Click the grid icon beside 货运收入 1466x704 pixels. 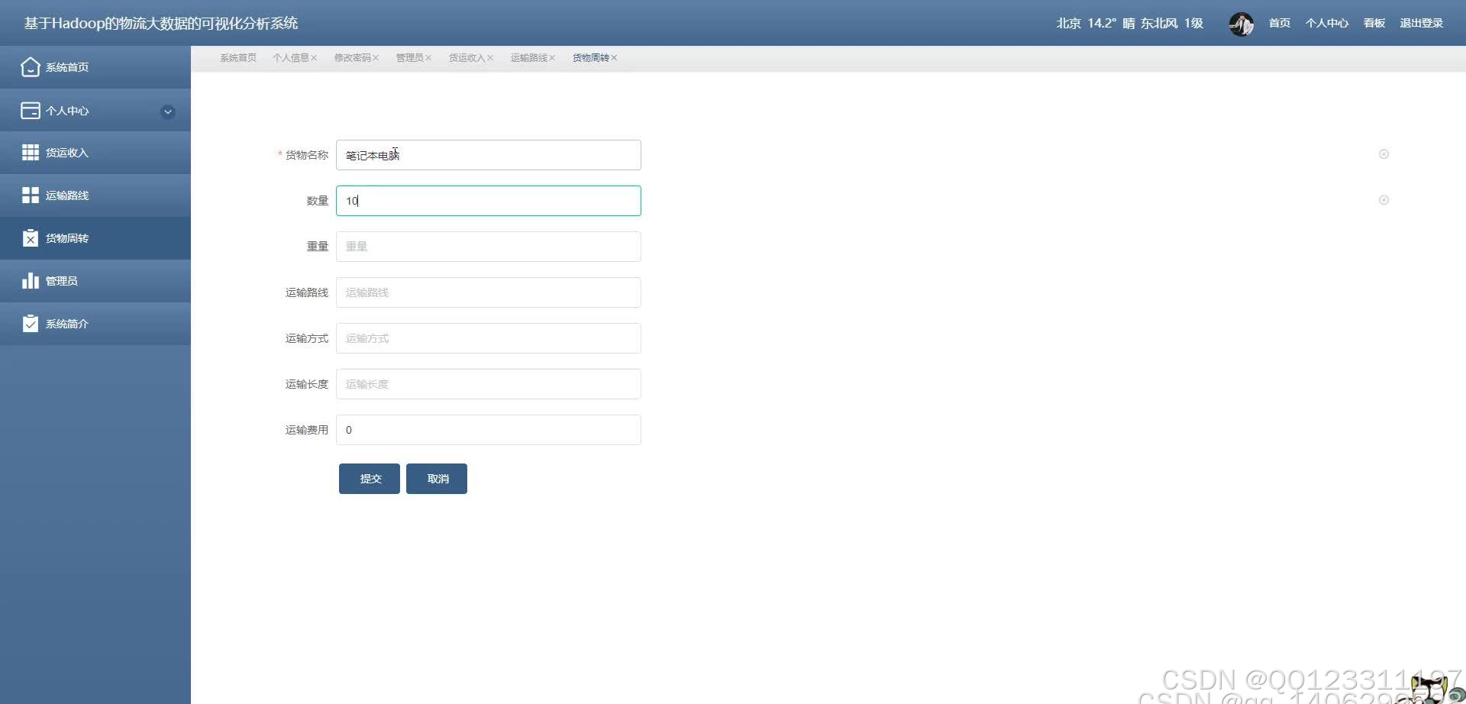[31, 153]
